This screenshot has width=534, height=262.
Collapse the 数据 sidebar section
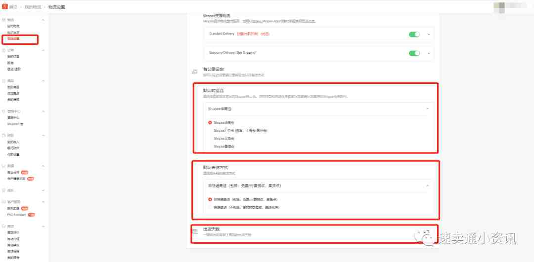tap(43, 166)
